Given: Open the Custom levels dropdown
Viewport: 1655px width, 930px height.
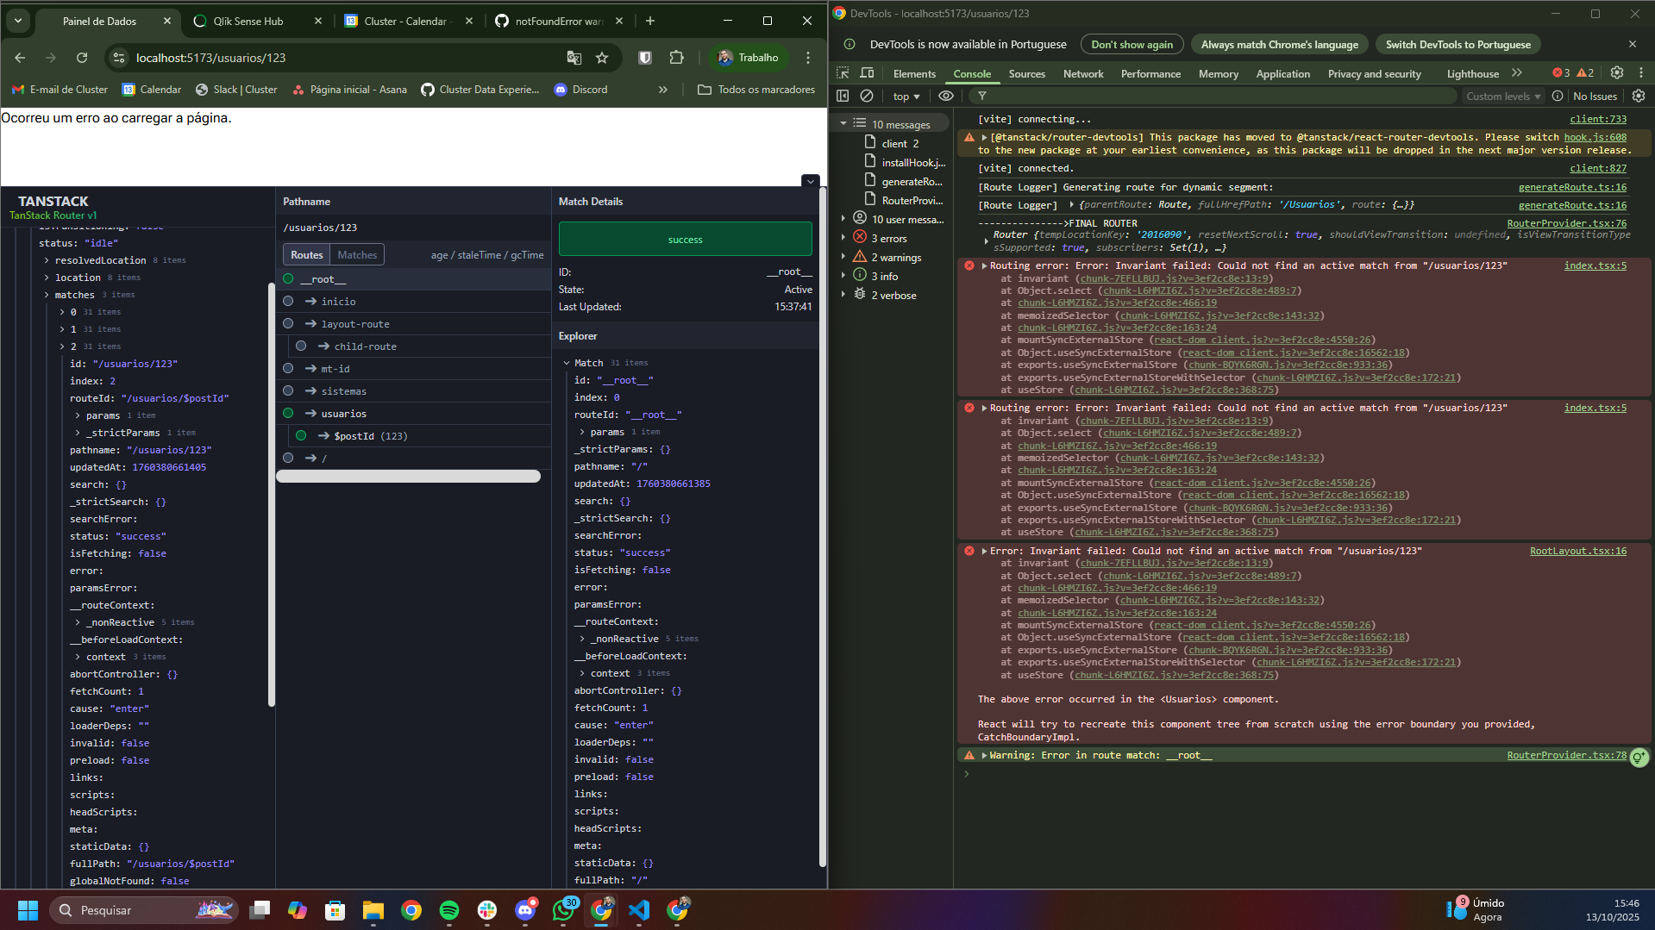Looking at the screenshot, I should (1502, 96).
